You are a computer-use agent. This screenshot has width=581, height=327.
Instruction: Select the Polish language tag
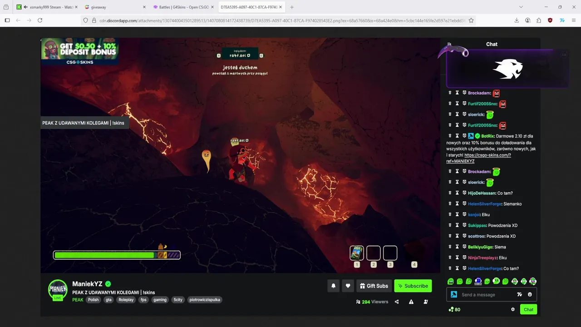pyautogui.click(x=93, y=300)
